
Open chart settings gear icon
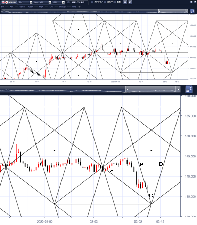pyautogui.click(x=191, y=2)
